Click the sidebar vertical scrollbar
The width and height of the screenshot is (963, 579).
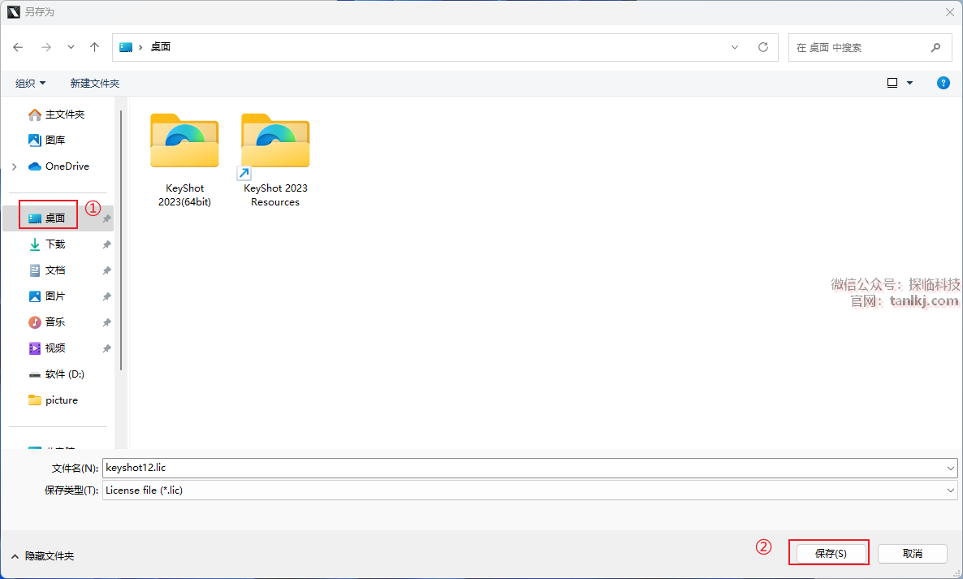121,240
